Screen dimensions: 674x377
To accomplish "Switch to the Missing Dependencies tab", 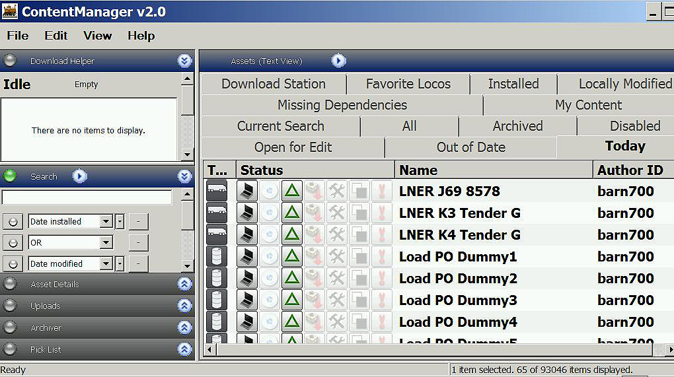I will (342, 105).
